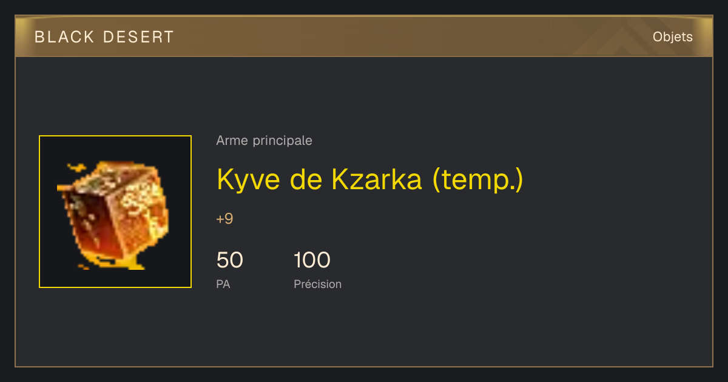728x382 pixels.
Task: Select the Kyve de Kzarka (temp.) item name
Action: click(x=369, y=179)
